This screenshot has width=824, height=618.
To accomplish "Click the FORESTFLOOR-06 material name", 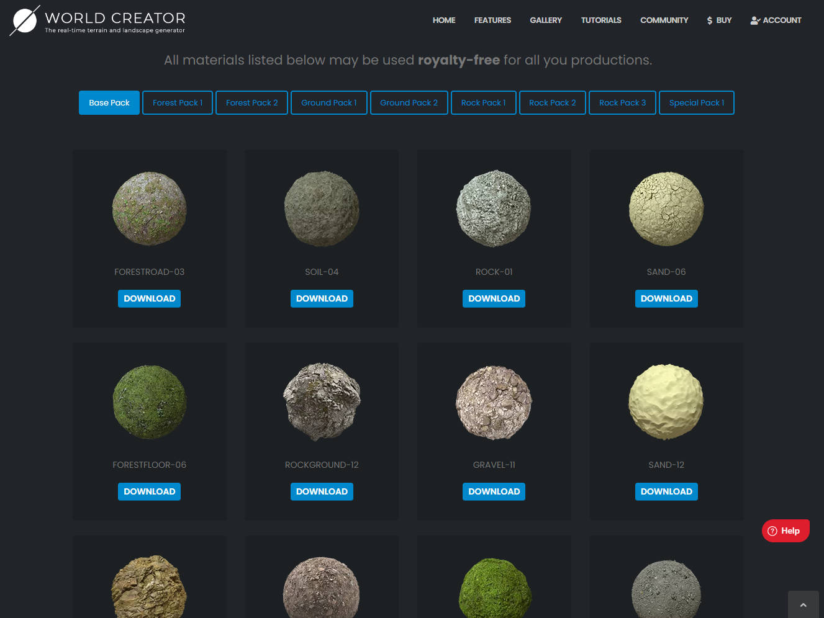I will pos(150,465).
